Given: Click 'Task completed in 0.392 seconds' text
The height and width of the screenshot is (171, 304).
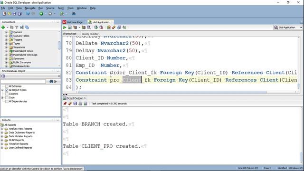Looking at the screenshot, I should (x=109, y=104).
